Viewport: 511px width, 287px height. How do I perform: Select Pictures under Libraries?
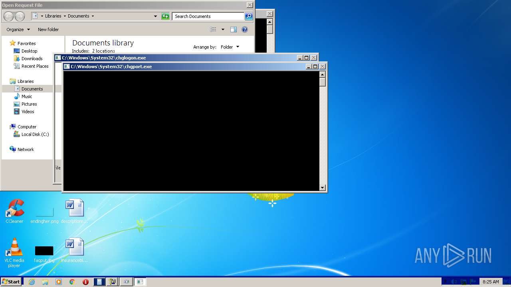point(29,104)
